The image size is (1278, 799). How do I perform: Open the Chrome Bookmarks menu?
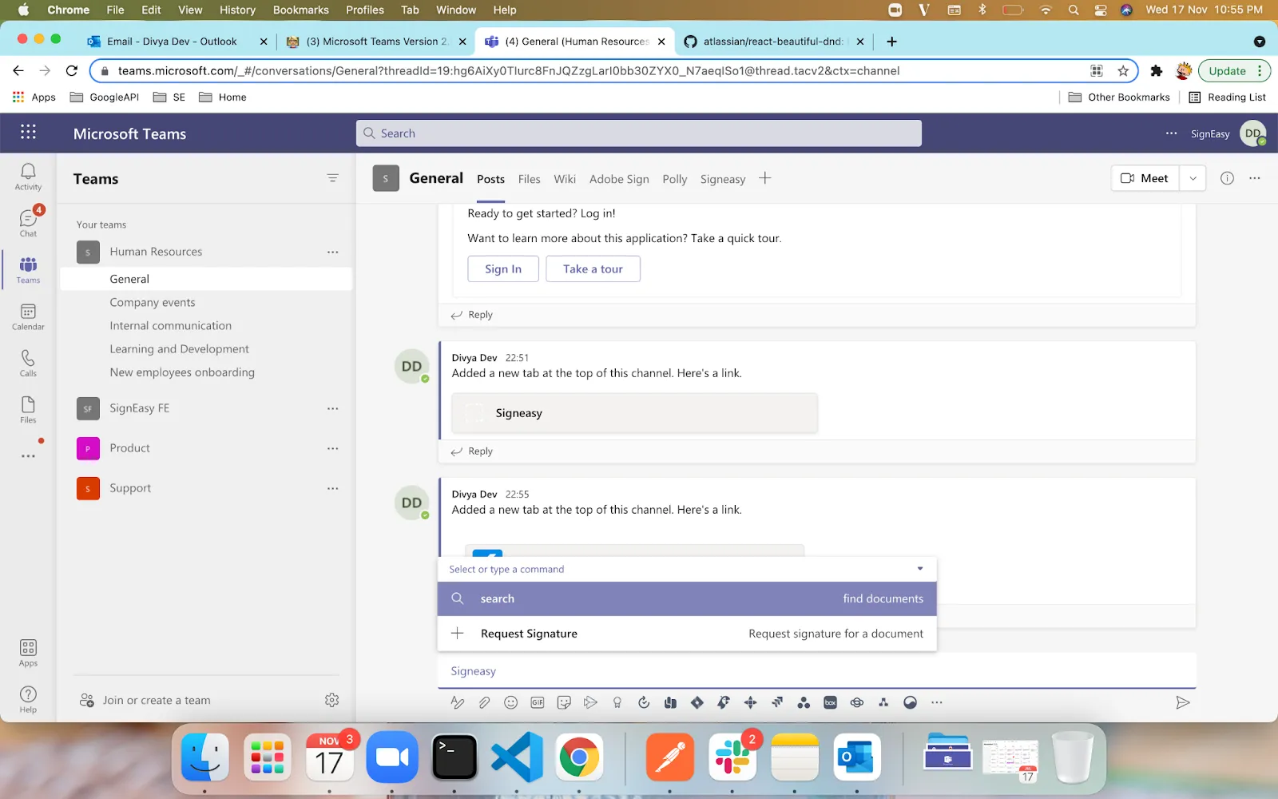tap(300, 10)
